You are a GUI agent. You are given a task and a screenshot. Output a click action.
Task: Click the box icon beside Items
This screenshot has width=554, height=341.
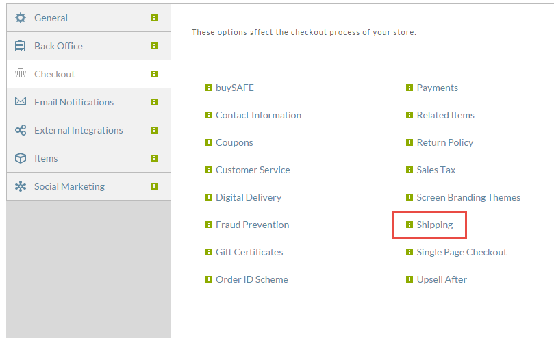click(21, 158)
